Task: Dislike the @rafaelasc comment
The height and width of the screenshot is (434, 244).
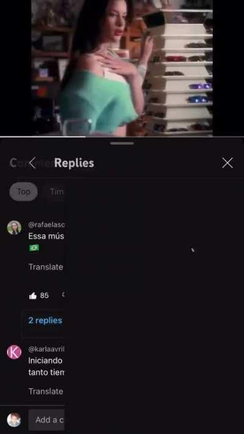Action: 63,295
